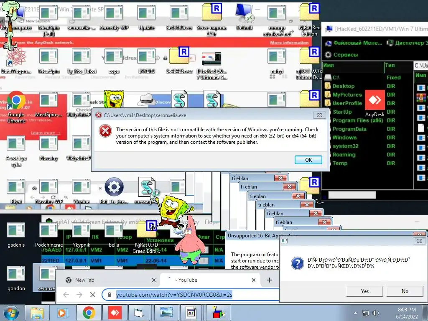428x321 pixels.
Task: Select the Navalny desktop icon
Action: 48,149
